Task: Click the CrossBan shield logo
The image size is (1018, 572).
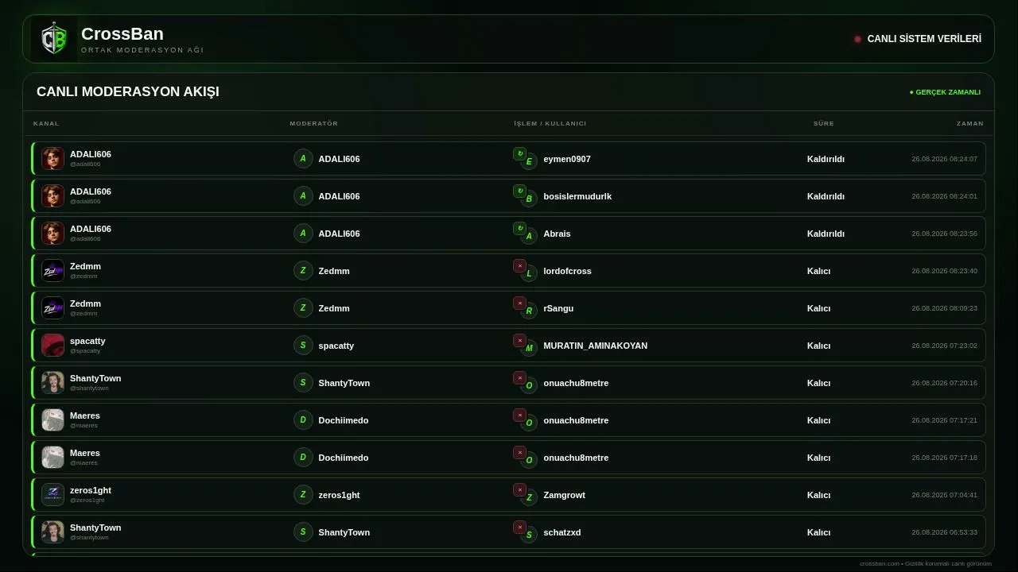Action: (x=53, y=39)
